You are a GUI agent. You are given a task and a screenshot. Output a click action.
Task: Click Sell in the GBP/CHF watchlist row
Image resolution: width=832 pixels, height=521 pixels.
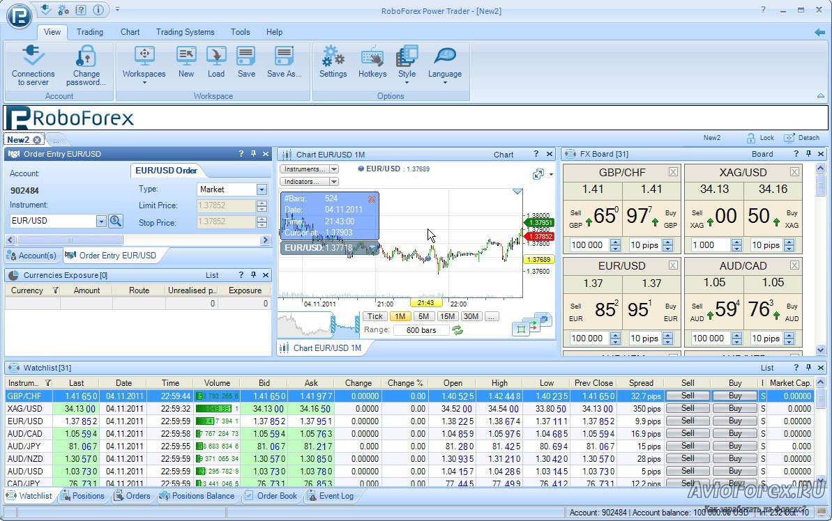pos(688,396)
